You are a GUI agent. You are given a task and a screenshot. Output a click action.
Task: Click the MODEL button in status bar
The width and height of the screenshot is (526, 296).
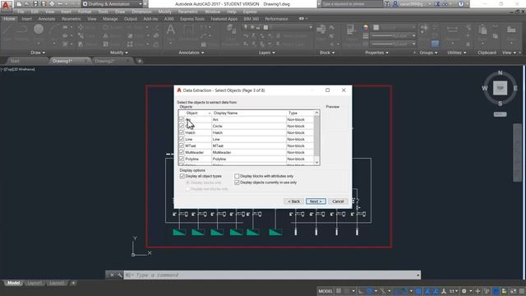pyautogui.click(x=325, y=291)
